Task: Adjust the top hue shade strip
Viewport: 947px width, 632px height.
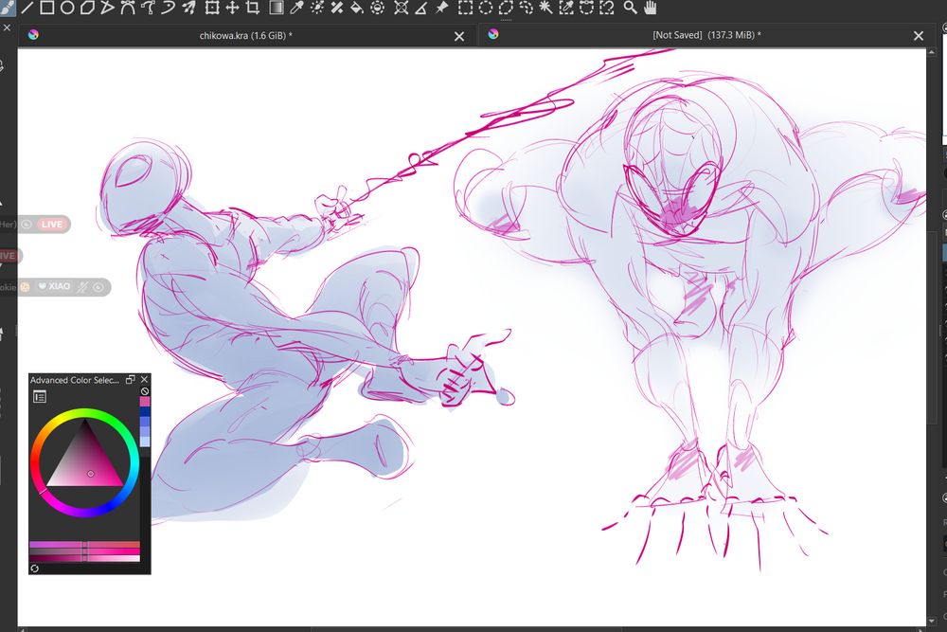Action: pyautogui.click(x=84, y=545)
